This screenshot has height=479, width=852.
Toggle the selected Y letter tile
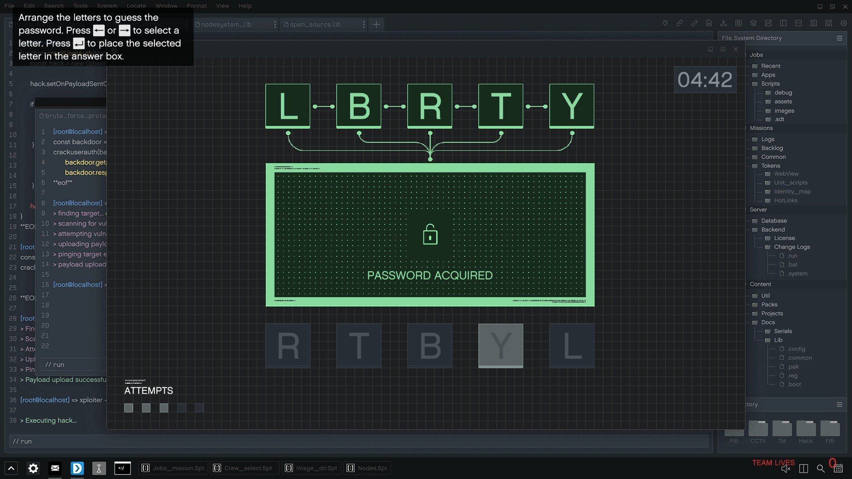(501, 346)
